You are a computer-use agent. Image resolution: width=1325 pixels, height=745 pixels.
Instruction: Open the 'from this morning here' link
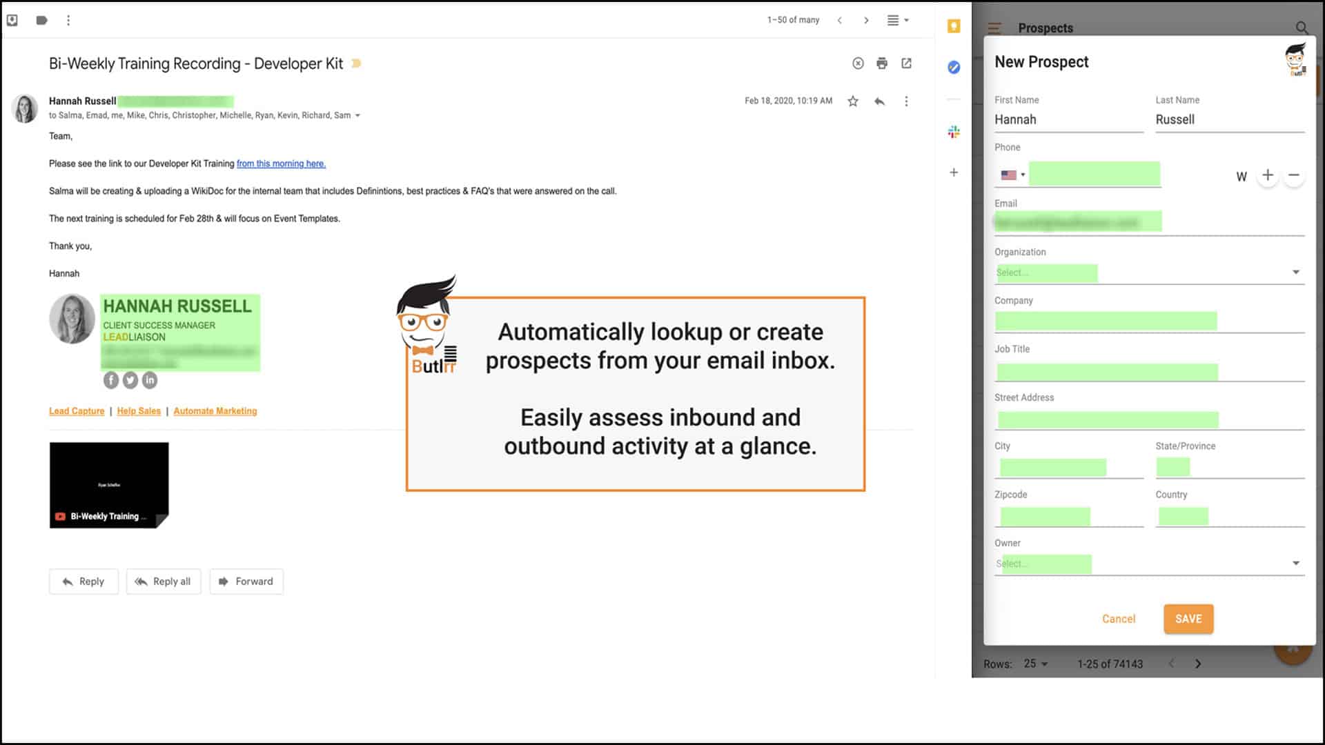[x=281, y=164]
